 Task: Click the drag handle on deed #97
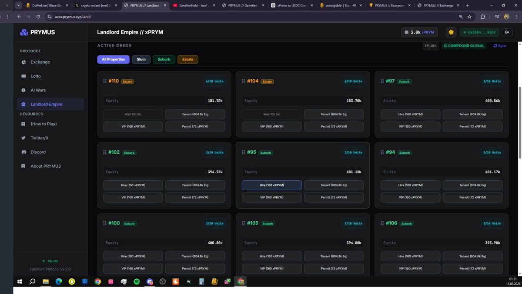pyautogui.click(x=382, y=81)
